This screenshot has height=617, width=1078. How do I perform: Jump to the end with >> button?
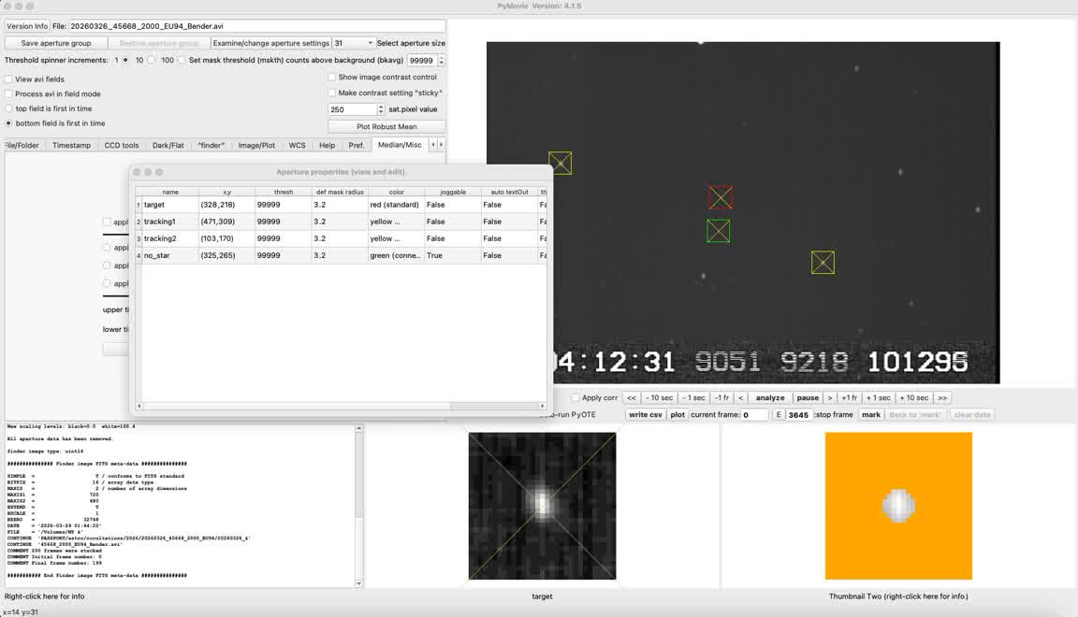(x=942, y=398)
